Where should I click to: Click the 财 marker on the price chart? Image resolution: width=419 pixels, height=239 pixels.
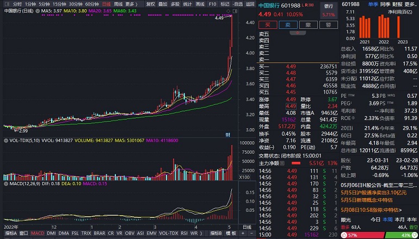pyautogui.click(x=227, y=135)
